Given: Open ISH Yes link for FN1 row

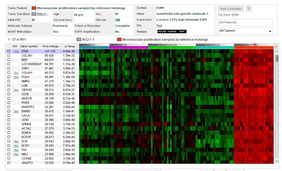Looking at the screenshot, I should pyautogui.click(x=16, y=150).
